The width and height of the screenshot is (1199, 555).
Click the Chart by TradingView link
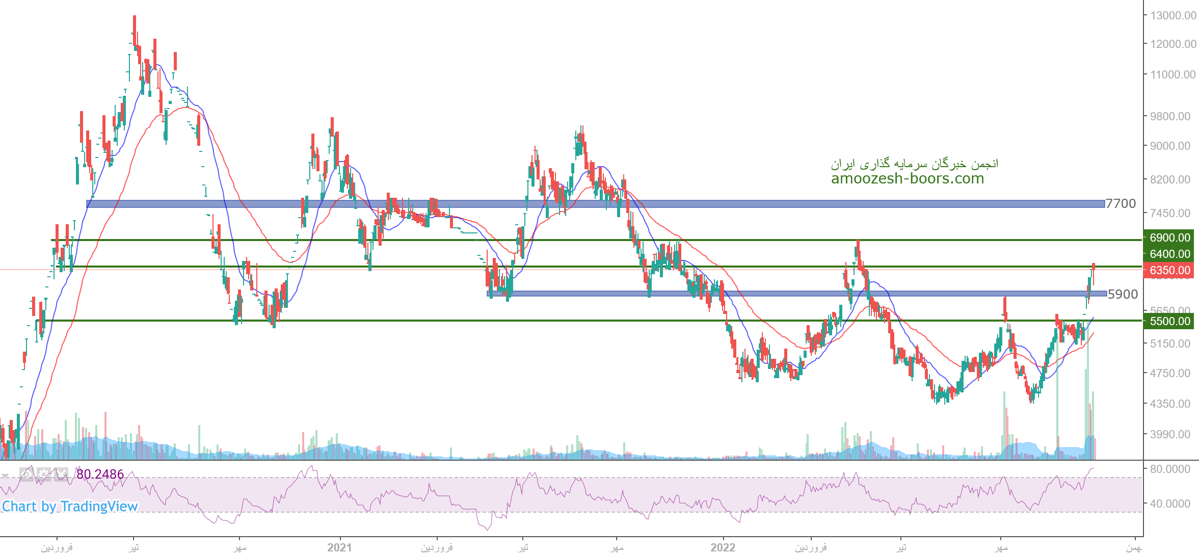pyautogui.click(x=70, y=506)
